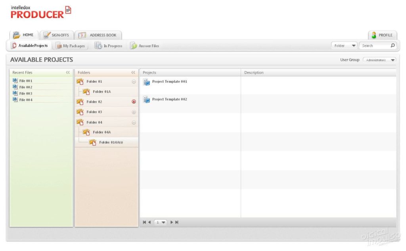Click the Project Template 001 document icon
This screenshot has width=406, height=251.
(146, 82)
